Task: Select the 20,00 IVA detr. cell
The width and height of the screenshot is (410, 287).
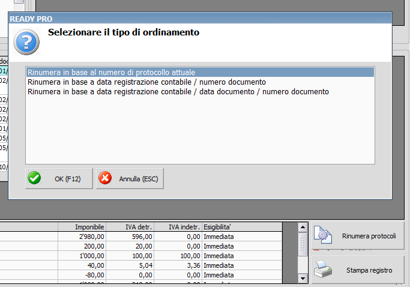Action: pos(130,246)
